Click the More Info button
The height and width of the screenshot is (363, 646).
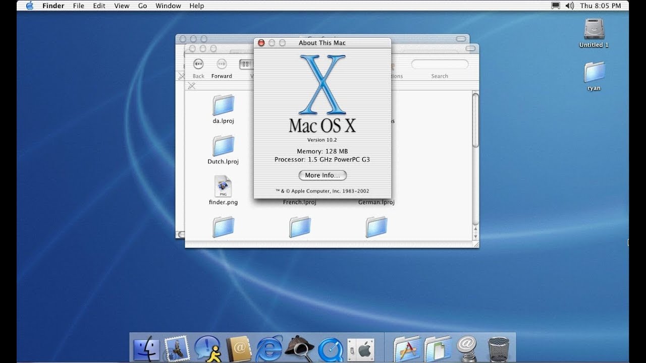[322, 175]
